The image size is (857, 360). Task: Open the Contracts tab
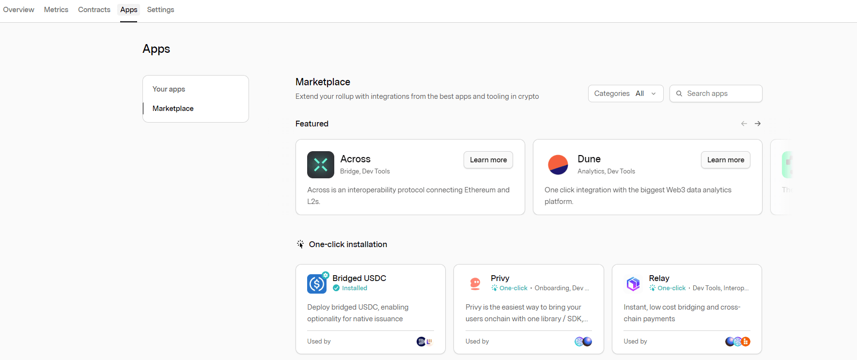point(94,9)
